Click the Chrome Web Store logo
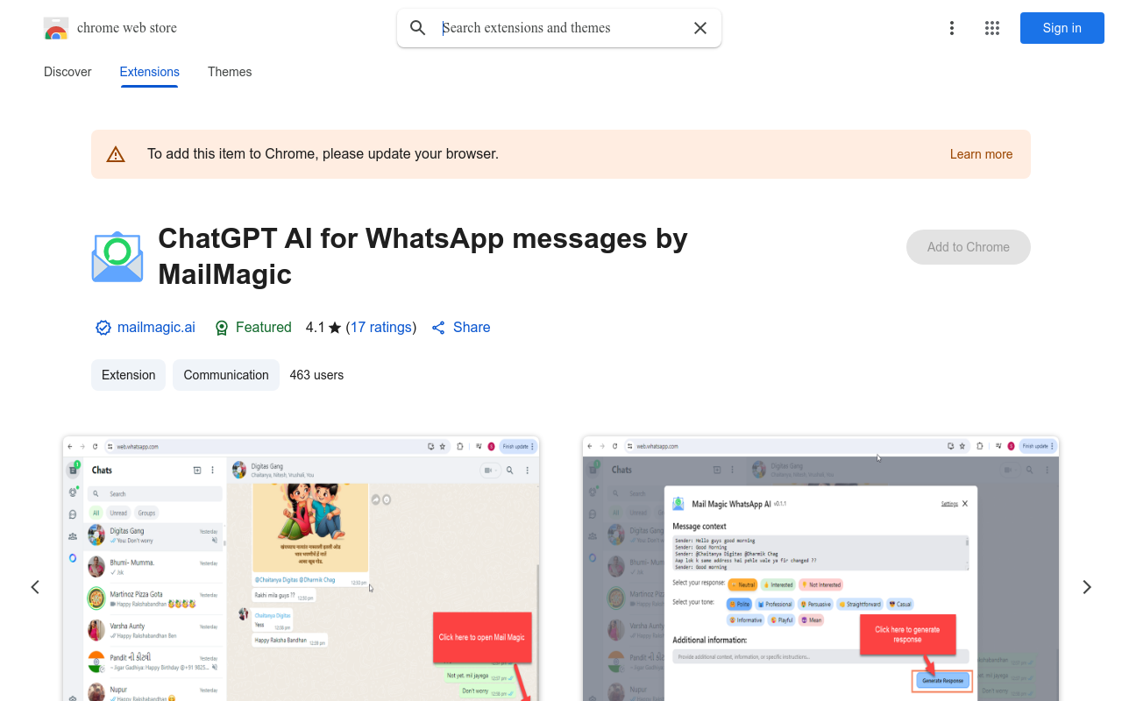Viewport: 1122px width, 701px height. pyautogui.click(x=56, y=28)
